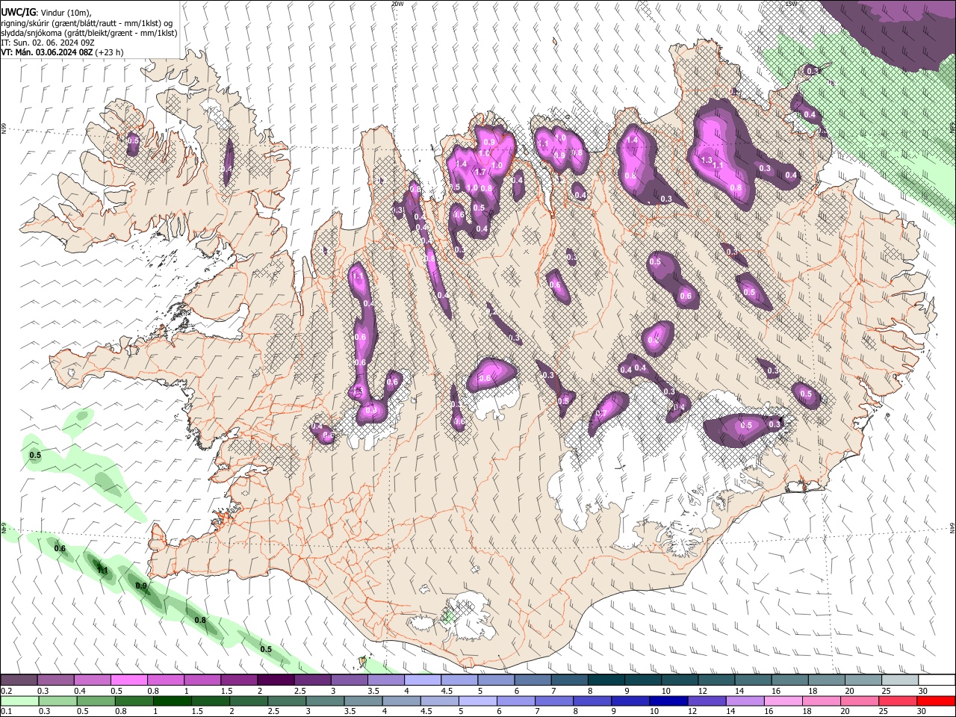Screen dimensions: 956x717
Task: Click the green 0.8 rain value offshore
Action: pos(200,621)
